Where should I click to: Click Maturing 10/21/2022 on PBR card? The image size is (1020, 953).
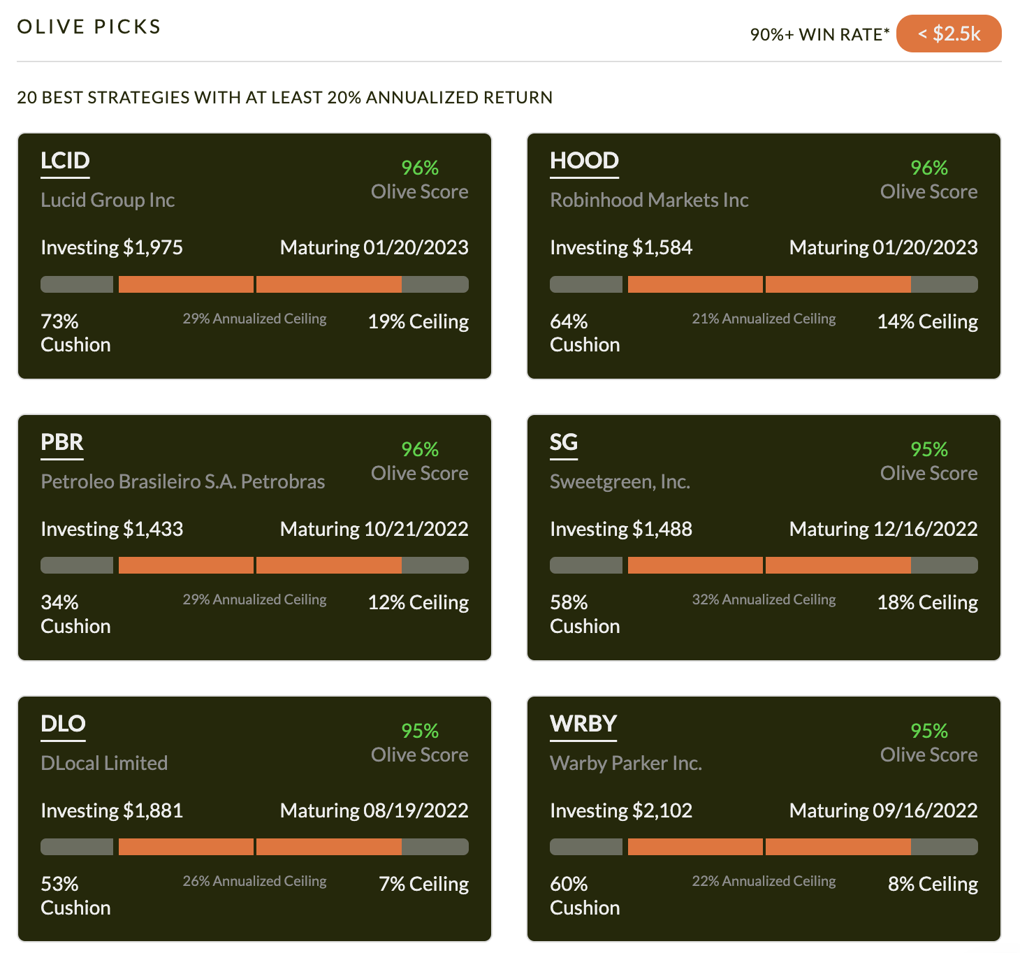tap(374, 530)
